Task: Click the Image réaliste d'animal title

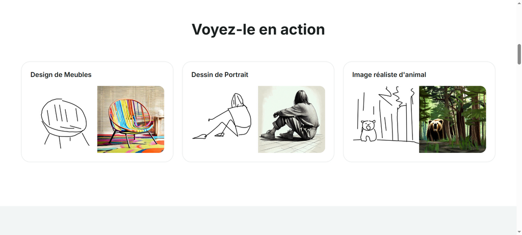Action: 389,74
